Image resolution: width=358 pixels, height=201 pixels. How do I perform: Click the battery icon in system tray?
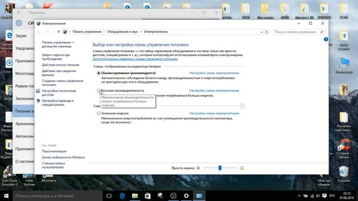click(305, 196)
